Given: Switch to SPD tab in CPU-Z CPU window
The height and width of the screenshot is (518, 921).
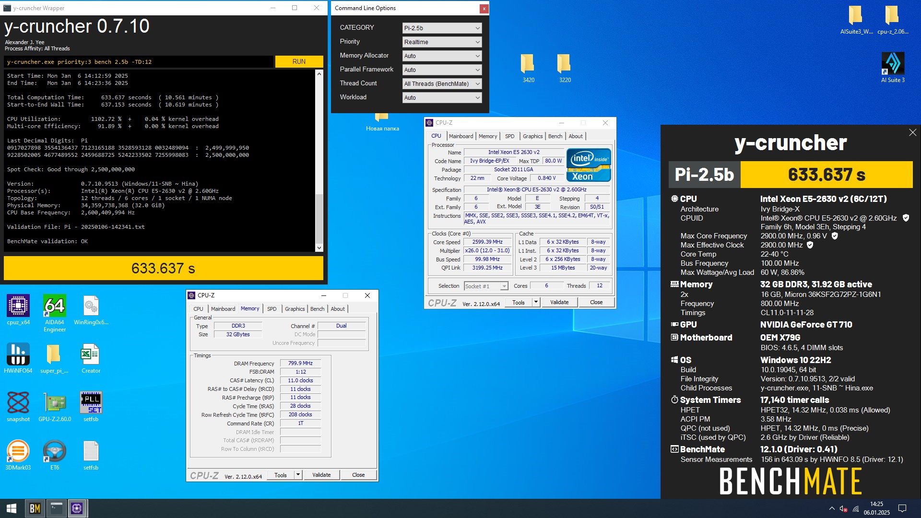Looking at the screenshot, I should pyautogui.click(x=509, y=136).
